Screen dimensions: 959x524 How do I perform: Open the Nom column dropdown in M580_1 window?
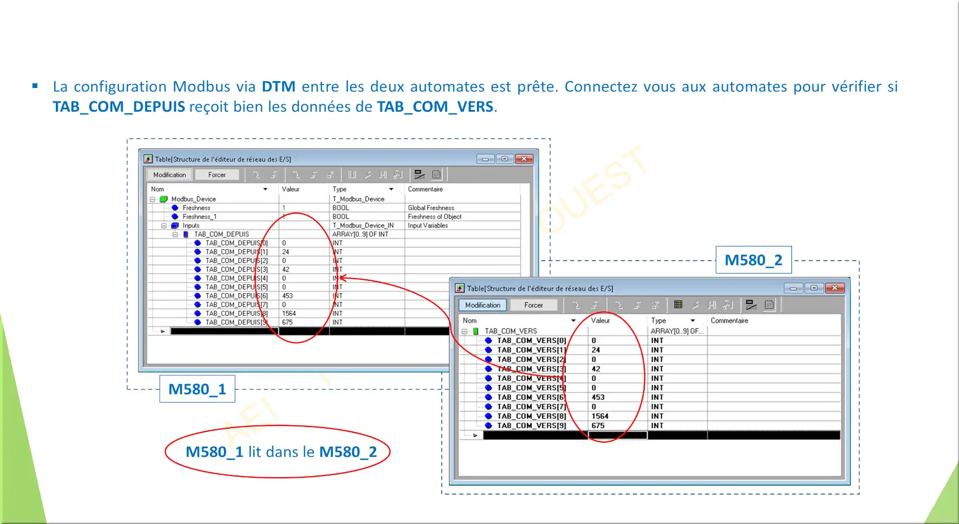[x=265, y=190]
